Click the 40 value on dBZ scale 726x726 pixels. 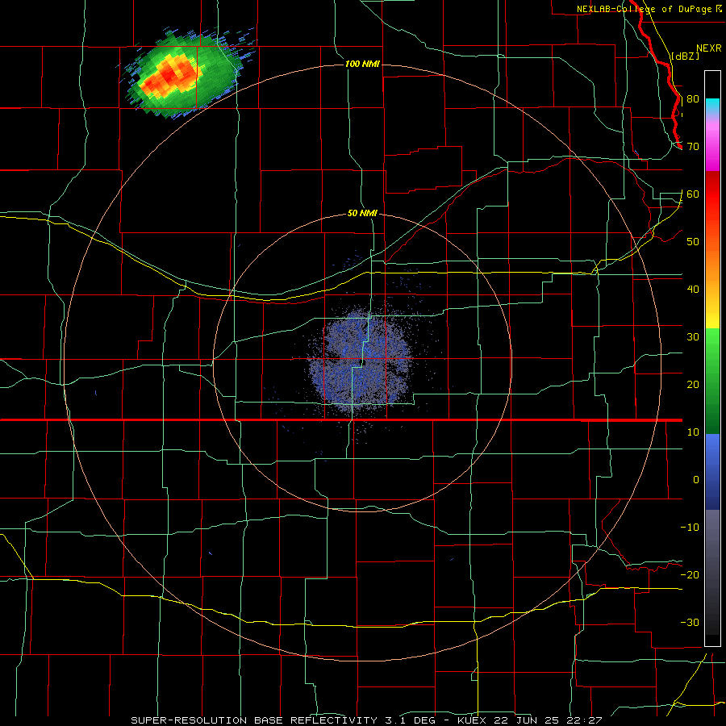click(x=693, y=290)
